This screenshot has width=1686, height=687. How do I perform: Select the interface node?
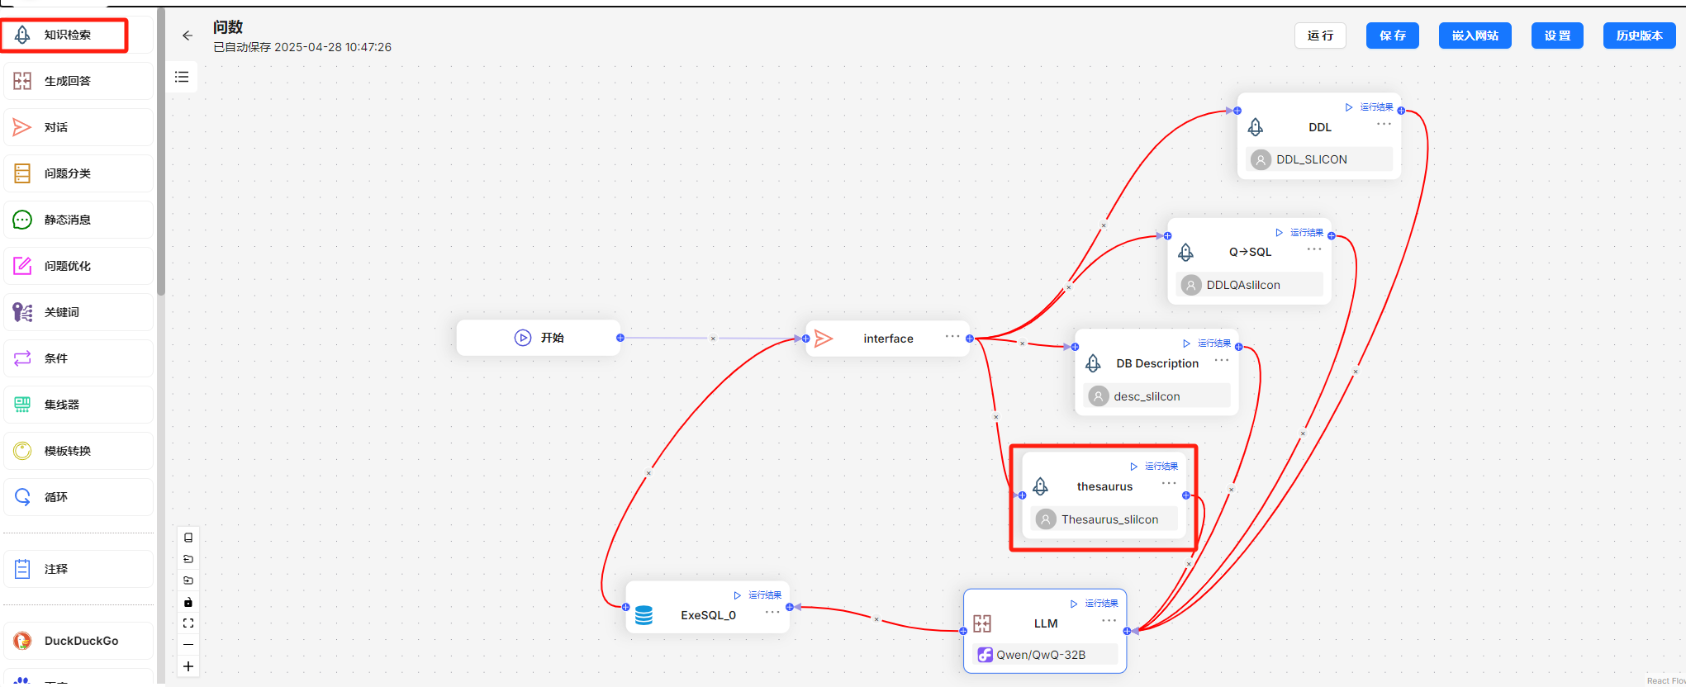point(888,339)
